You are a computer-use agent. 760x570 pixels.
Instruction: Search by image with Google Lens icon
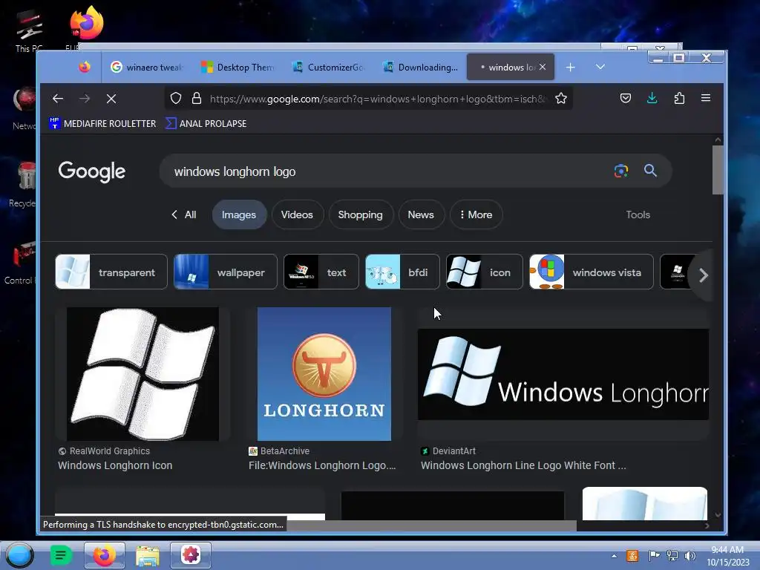click(x=621, y=171)
